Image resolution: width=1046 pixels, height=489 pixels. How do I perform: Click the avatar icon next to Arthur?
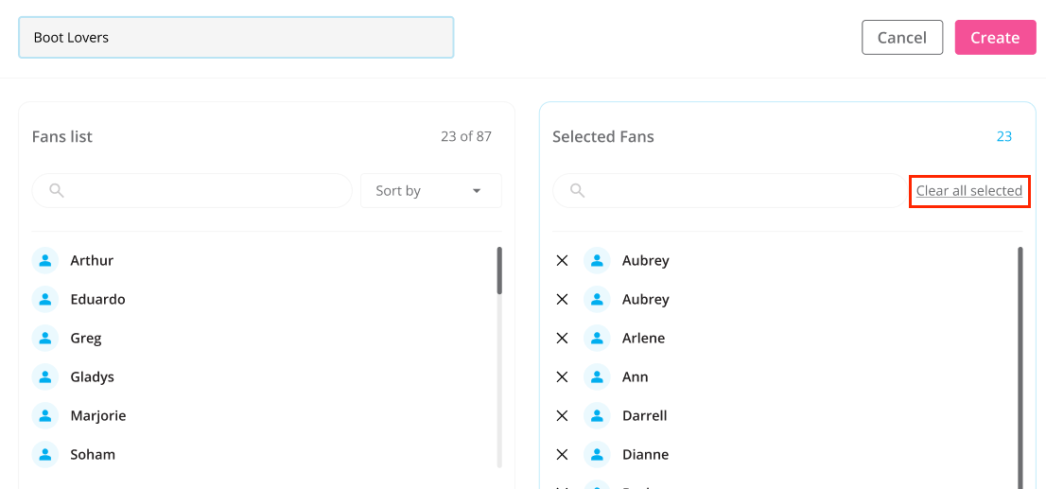tap(45, 260)
